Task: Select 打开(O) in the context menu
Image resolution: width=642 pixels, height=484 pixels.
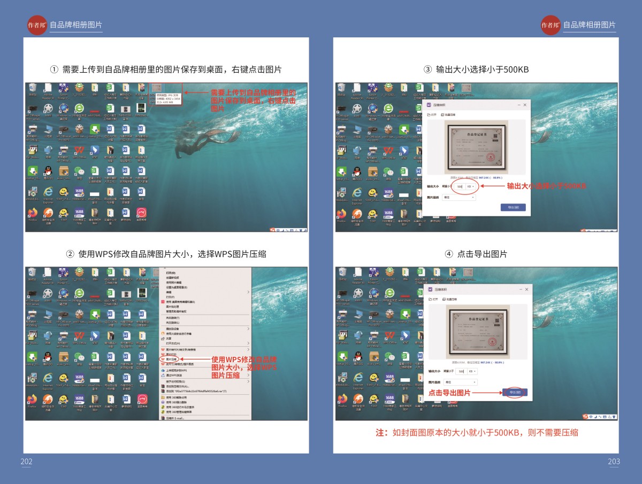Action: [172, 272]
